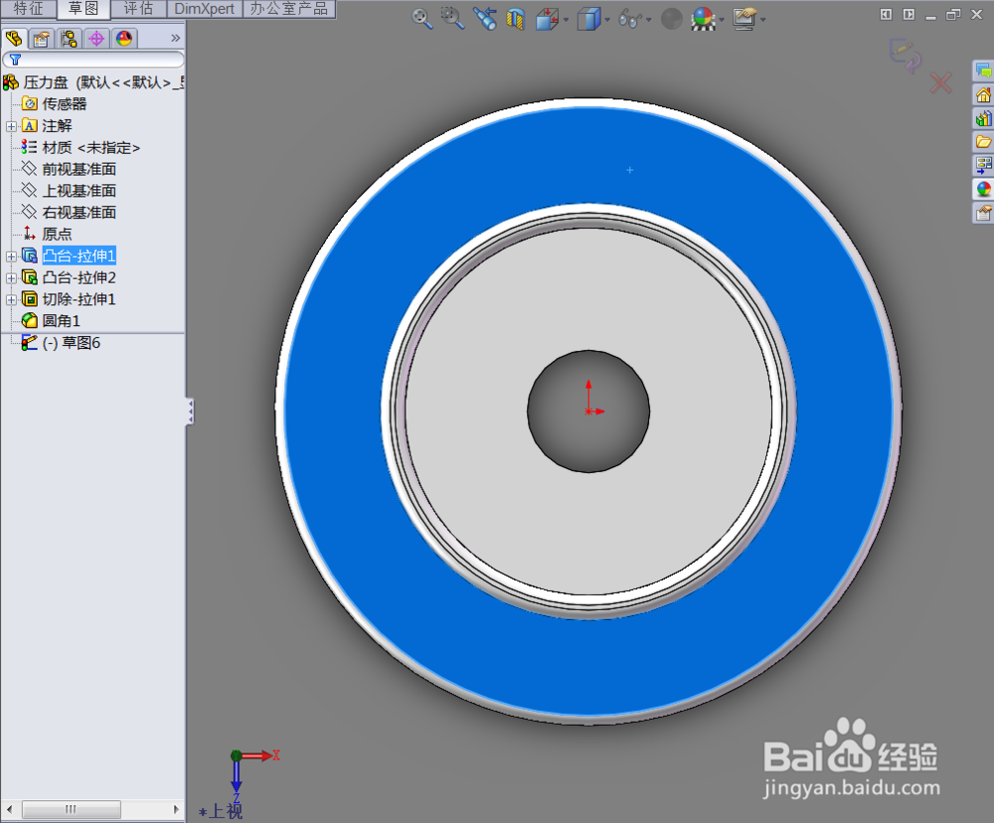Switch to the 评估 tab
This screenshot has width=994, height=823.
tap(139, 8)
